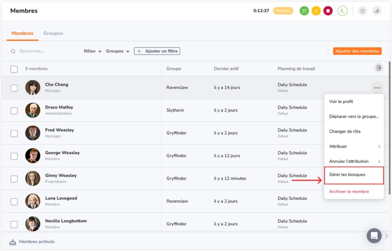Select Draco Malfoy's checkbox
The height and width of the screenshot is (251, 392).
point(14,110)
